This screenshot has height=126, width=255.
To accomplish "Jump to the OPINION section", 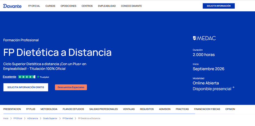I will (x=230, y=109).
